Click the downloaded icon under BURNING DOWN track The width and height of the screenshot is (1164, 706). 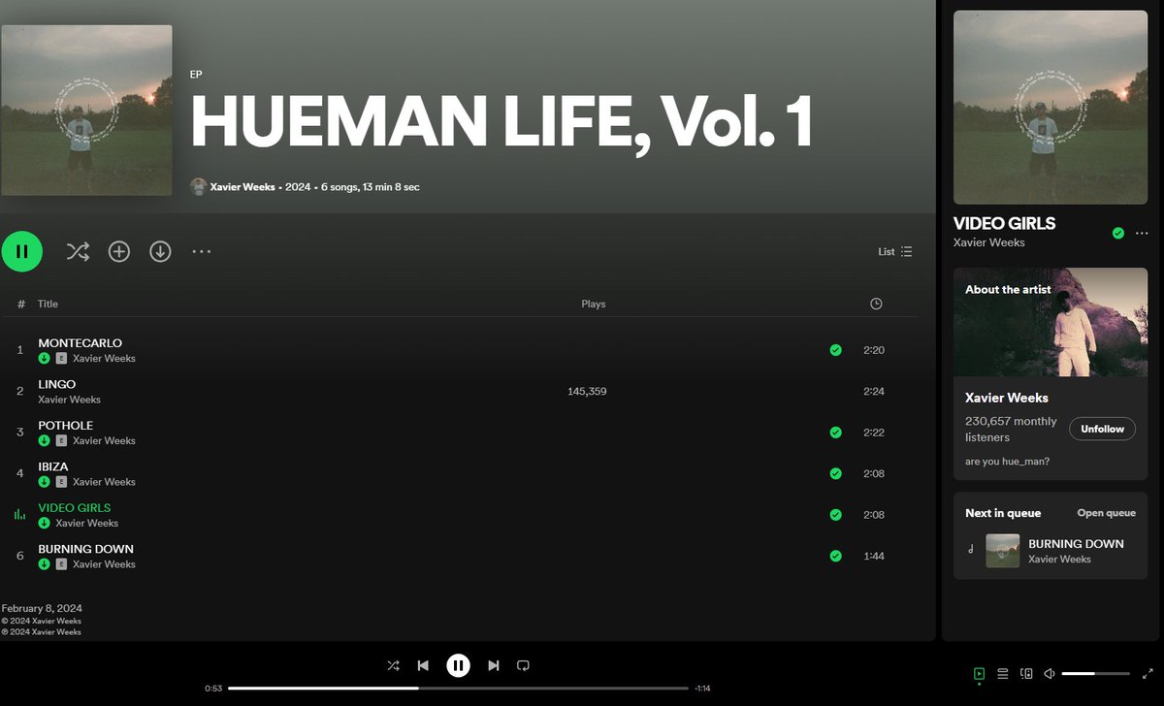tap(44, 563)
